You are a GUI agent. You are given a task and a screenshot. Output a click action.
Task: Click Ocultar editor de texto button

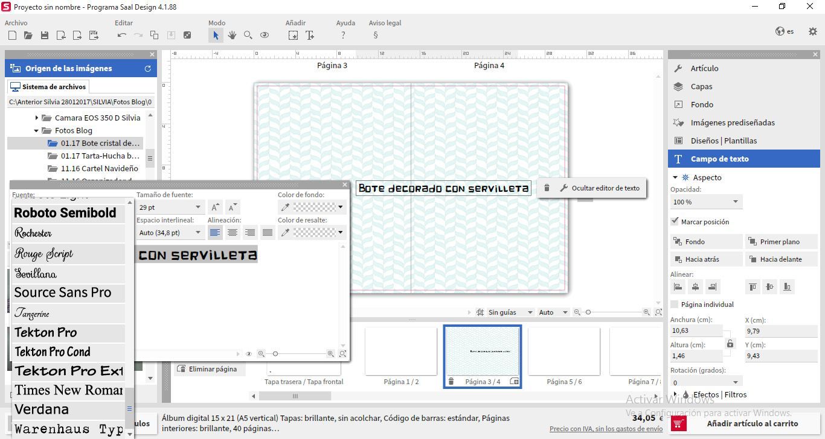pyautogui.click(x=599, y=188)
